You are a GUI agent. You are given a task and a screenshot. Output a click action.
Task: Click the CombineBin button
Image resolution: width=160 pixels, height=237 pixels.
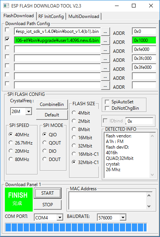point(52,104)
